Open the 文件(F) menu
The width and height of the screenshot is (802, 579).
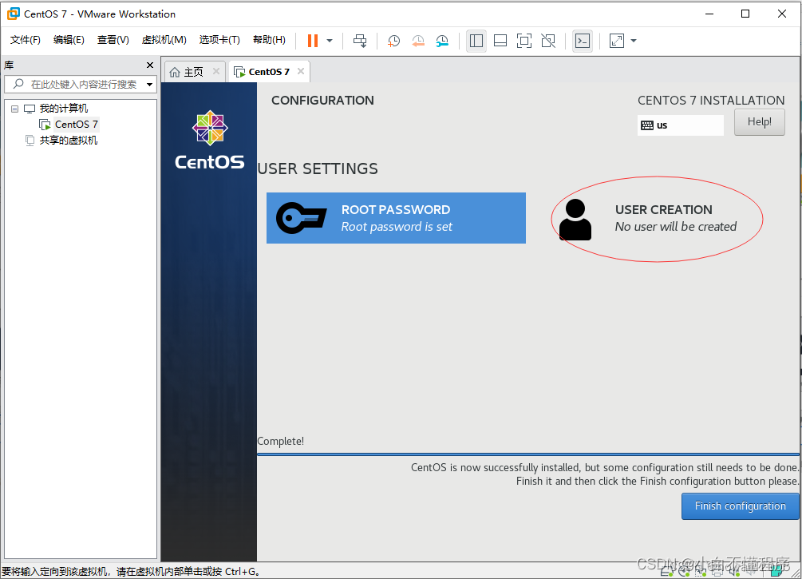(25, 40)
